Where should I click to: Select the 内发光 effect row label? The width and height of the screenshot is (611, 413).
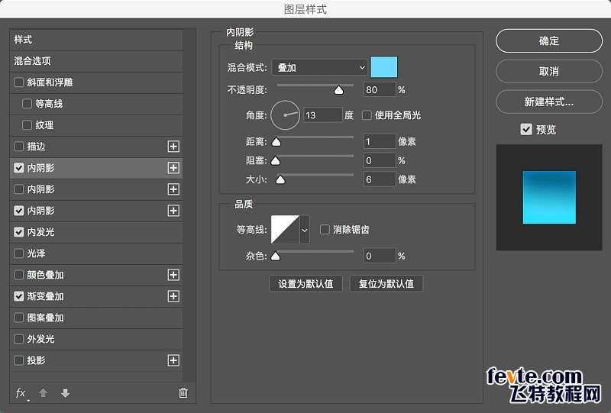41,232
